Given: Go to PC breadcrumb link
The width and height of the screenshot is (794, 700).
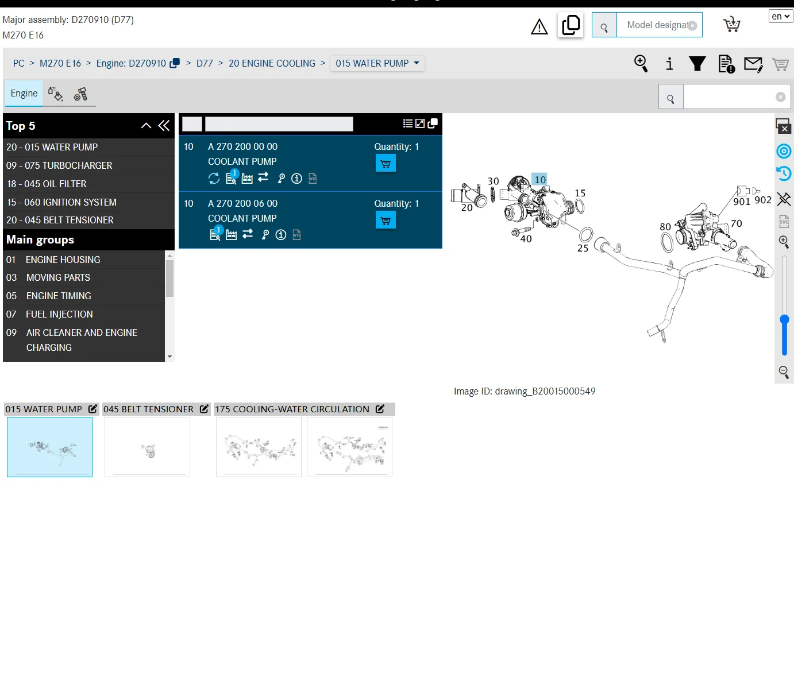Looking at the screenshot, I should click(19, 63).
